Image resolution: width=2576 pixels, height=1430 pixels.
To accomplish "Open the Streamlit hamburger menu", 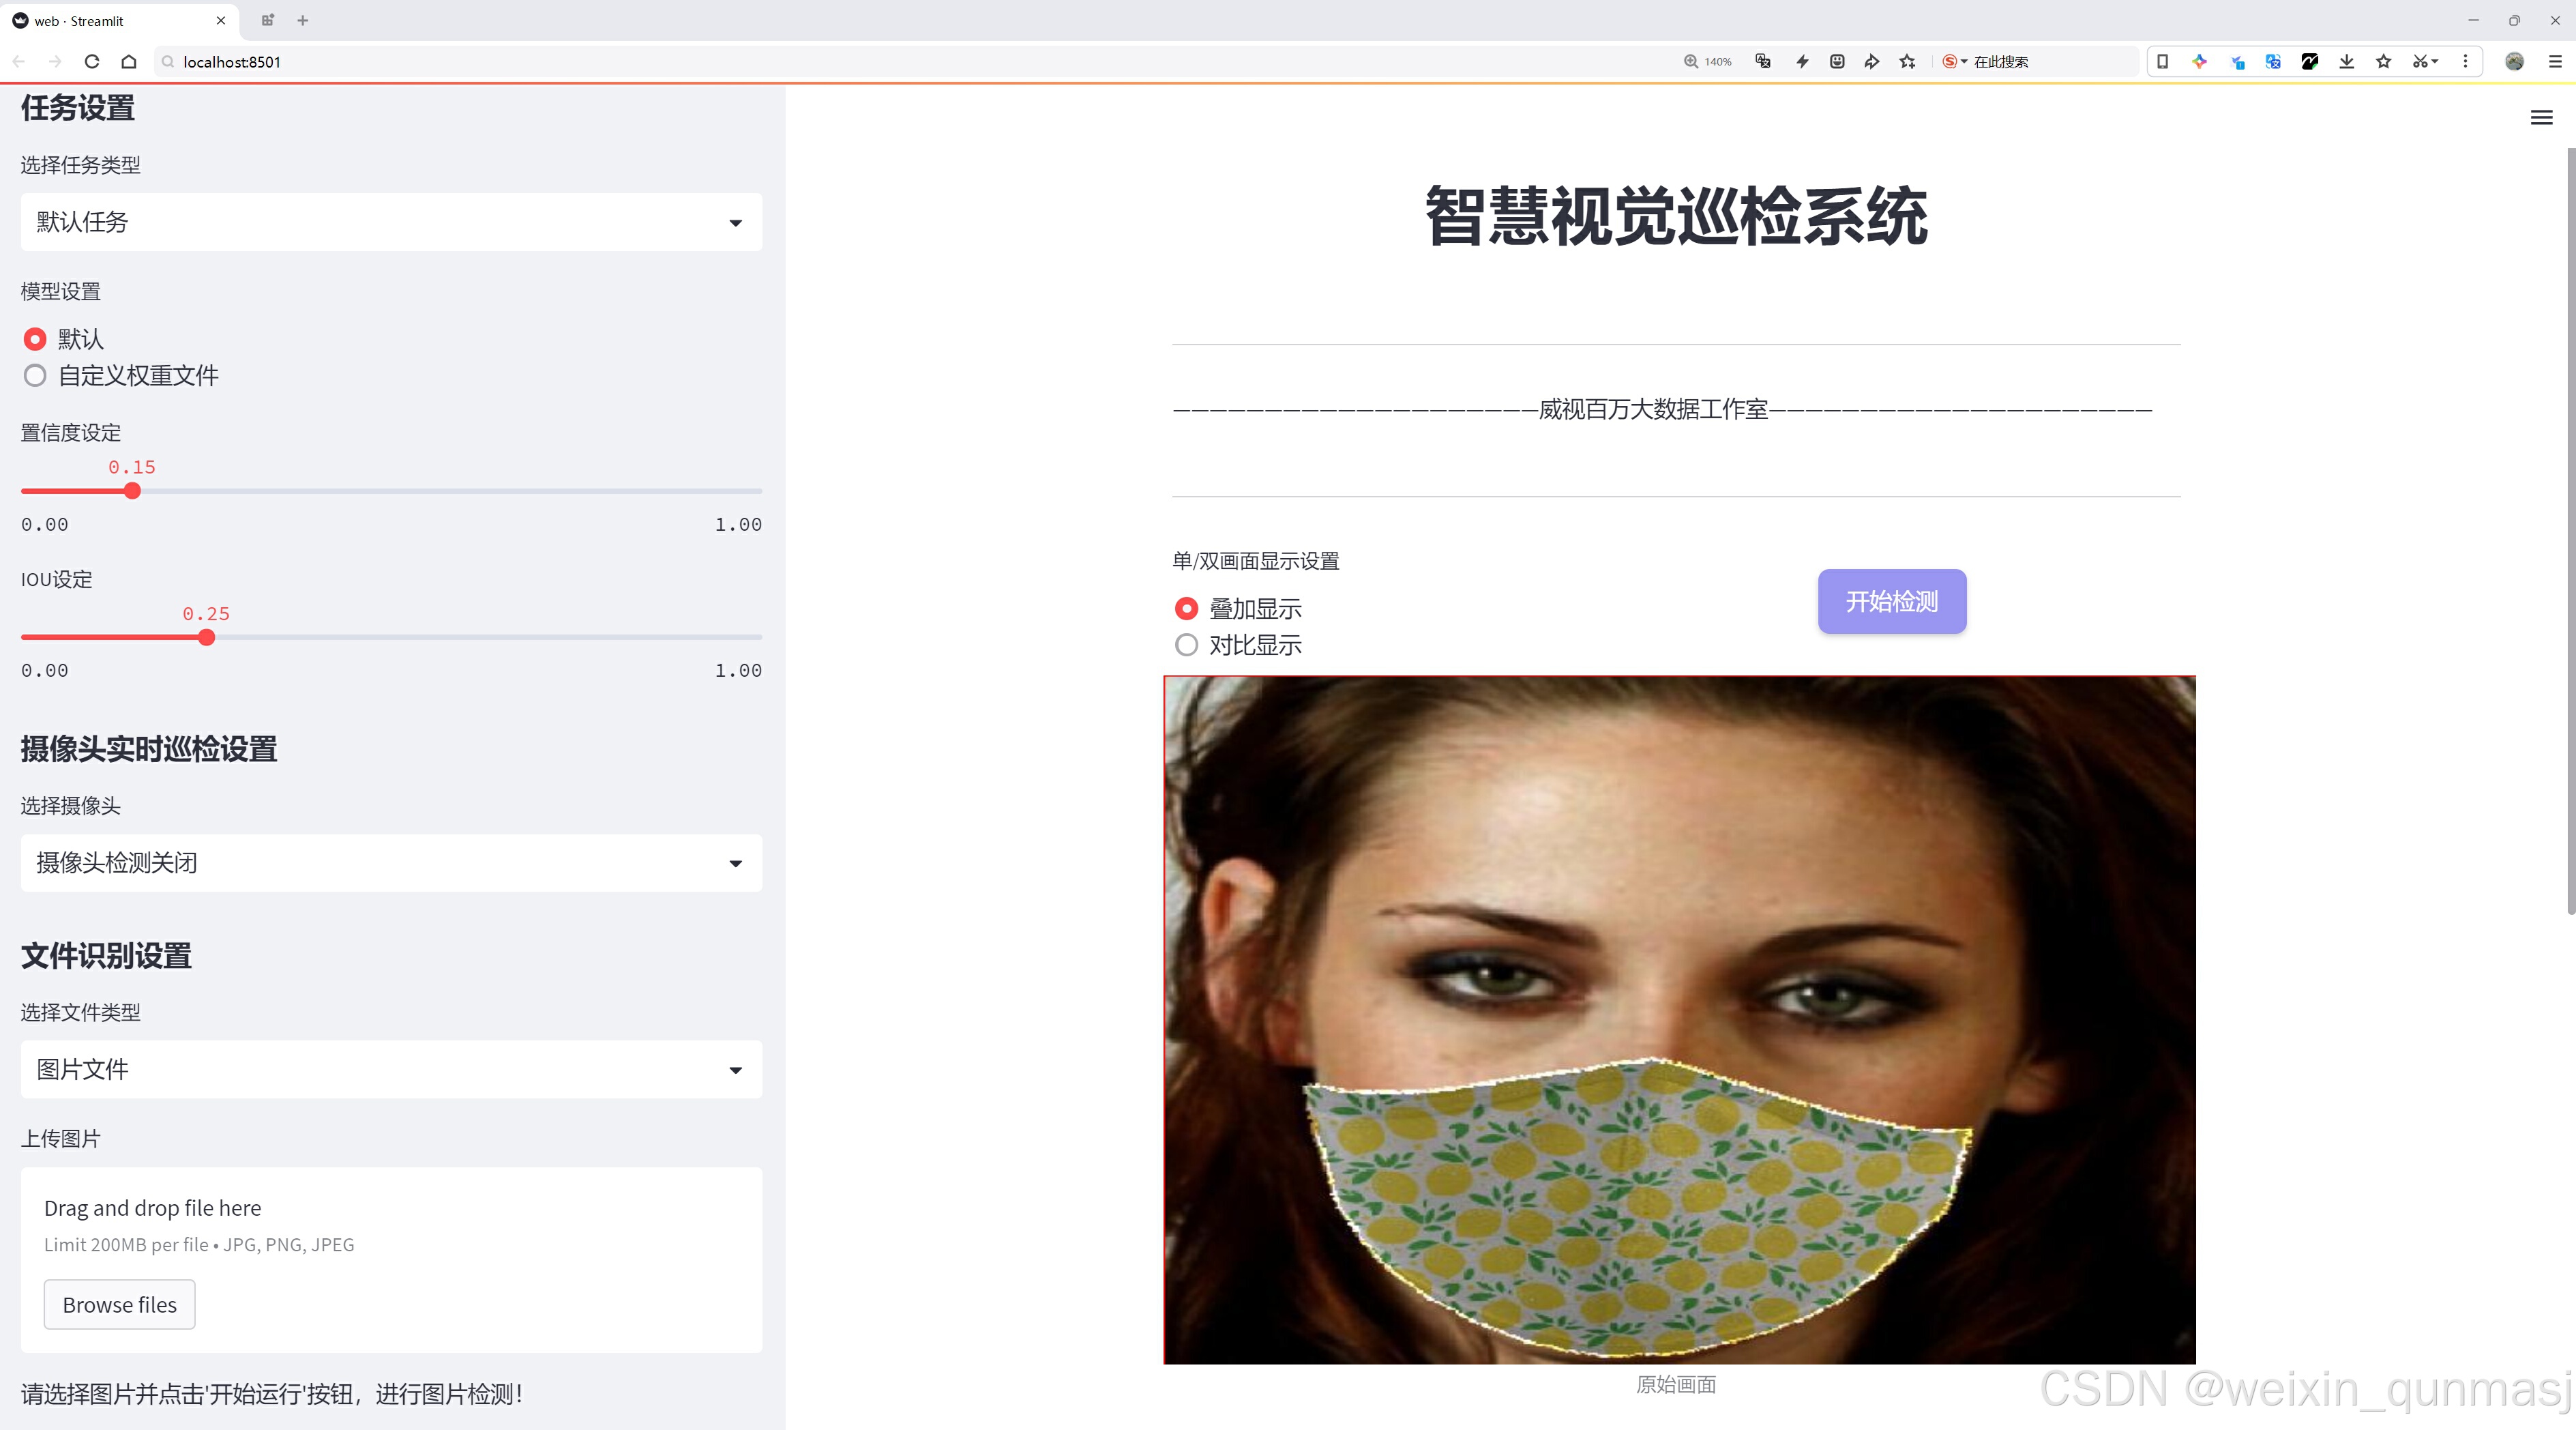I will (x=2541, y=118).
